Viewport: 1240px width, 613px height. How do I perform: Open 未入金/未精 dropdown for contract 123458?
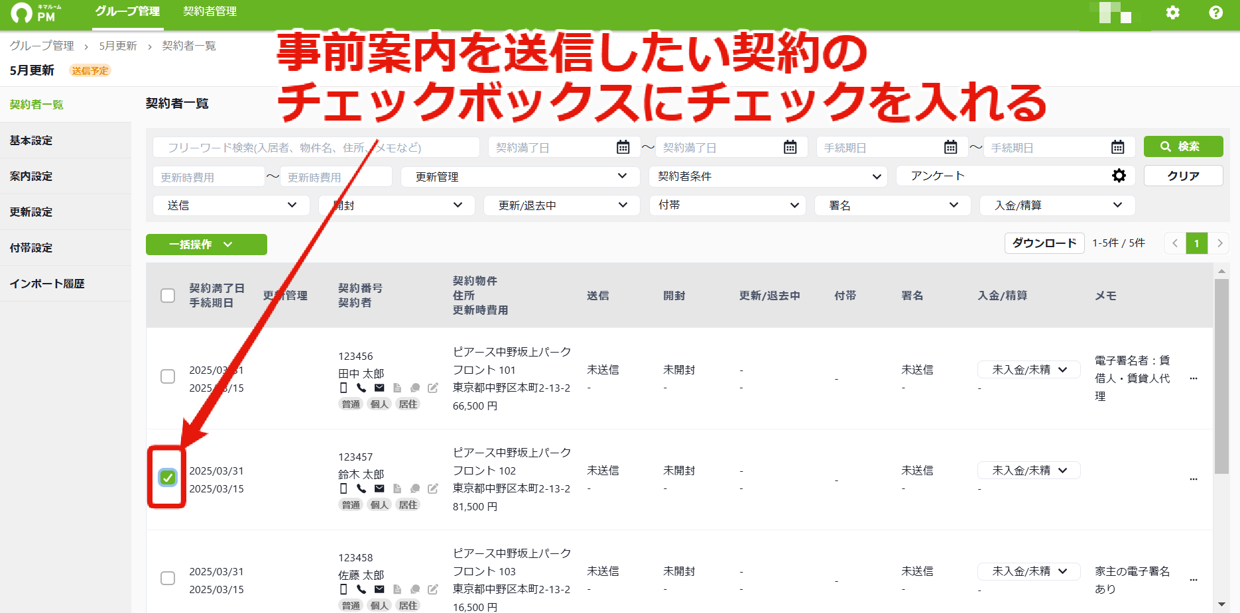1028,571
